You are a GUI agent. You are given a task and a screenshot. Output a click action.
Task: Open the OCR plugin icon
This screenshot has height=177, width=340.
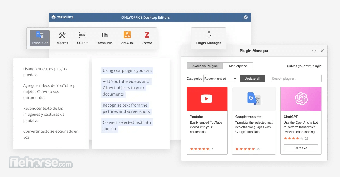82,35
